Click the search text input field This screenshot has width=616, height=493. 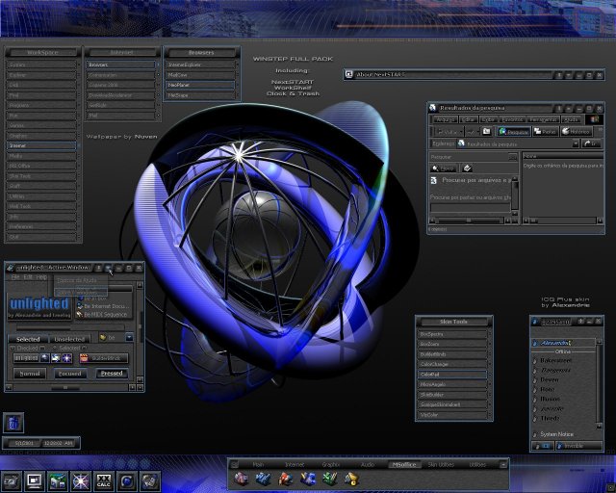pyautogui.click(x=469, y=206)
